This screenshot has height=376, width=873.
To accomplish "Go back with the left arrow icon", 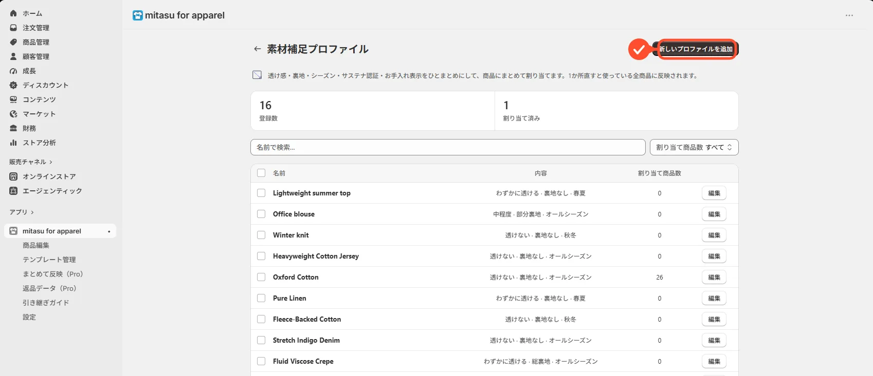I will click(257, 49).
